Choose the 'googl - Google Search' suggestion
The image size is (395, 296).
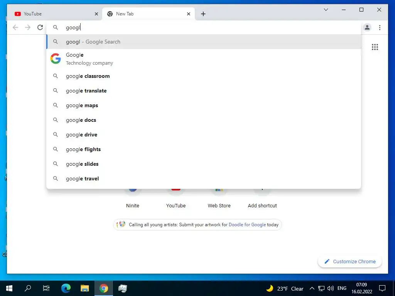(x=204, y=42)
